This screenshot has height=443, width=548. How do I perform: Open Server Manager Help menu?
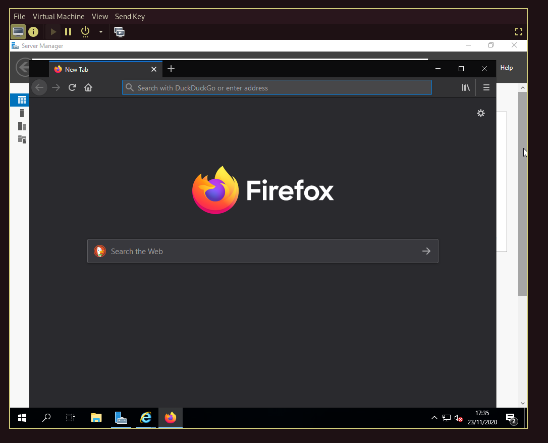tap(507, 68)
